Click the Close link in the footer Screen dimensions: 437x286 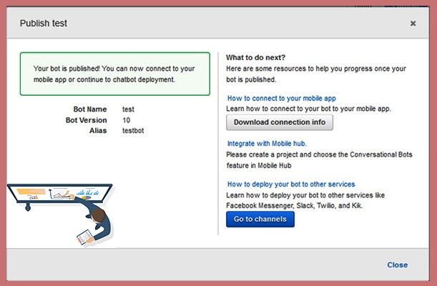[x=397, y=265]
